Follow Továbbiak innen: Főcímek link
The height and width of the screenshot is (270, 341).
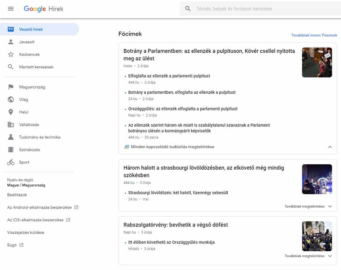pyautogui.click(x=314, y=35)
